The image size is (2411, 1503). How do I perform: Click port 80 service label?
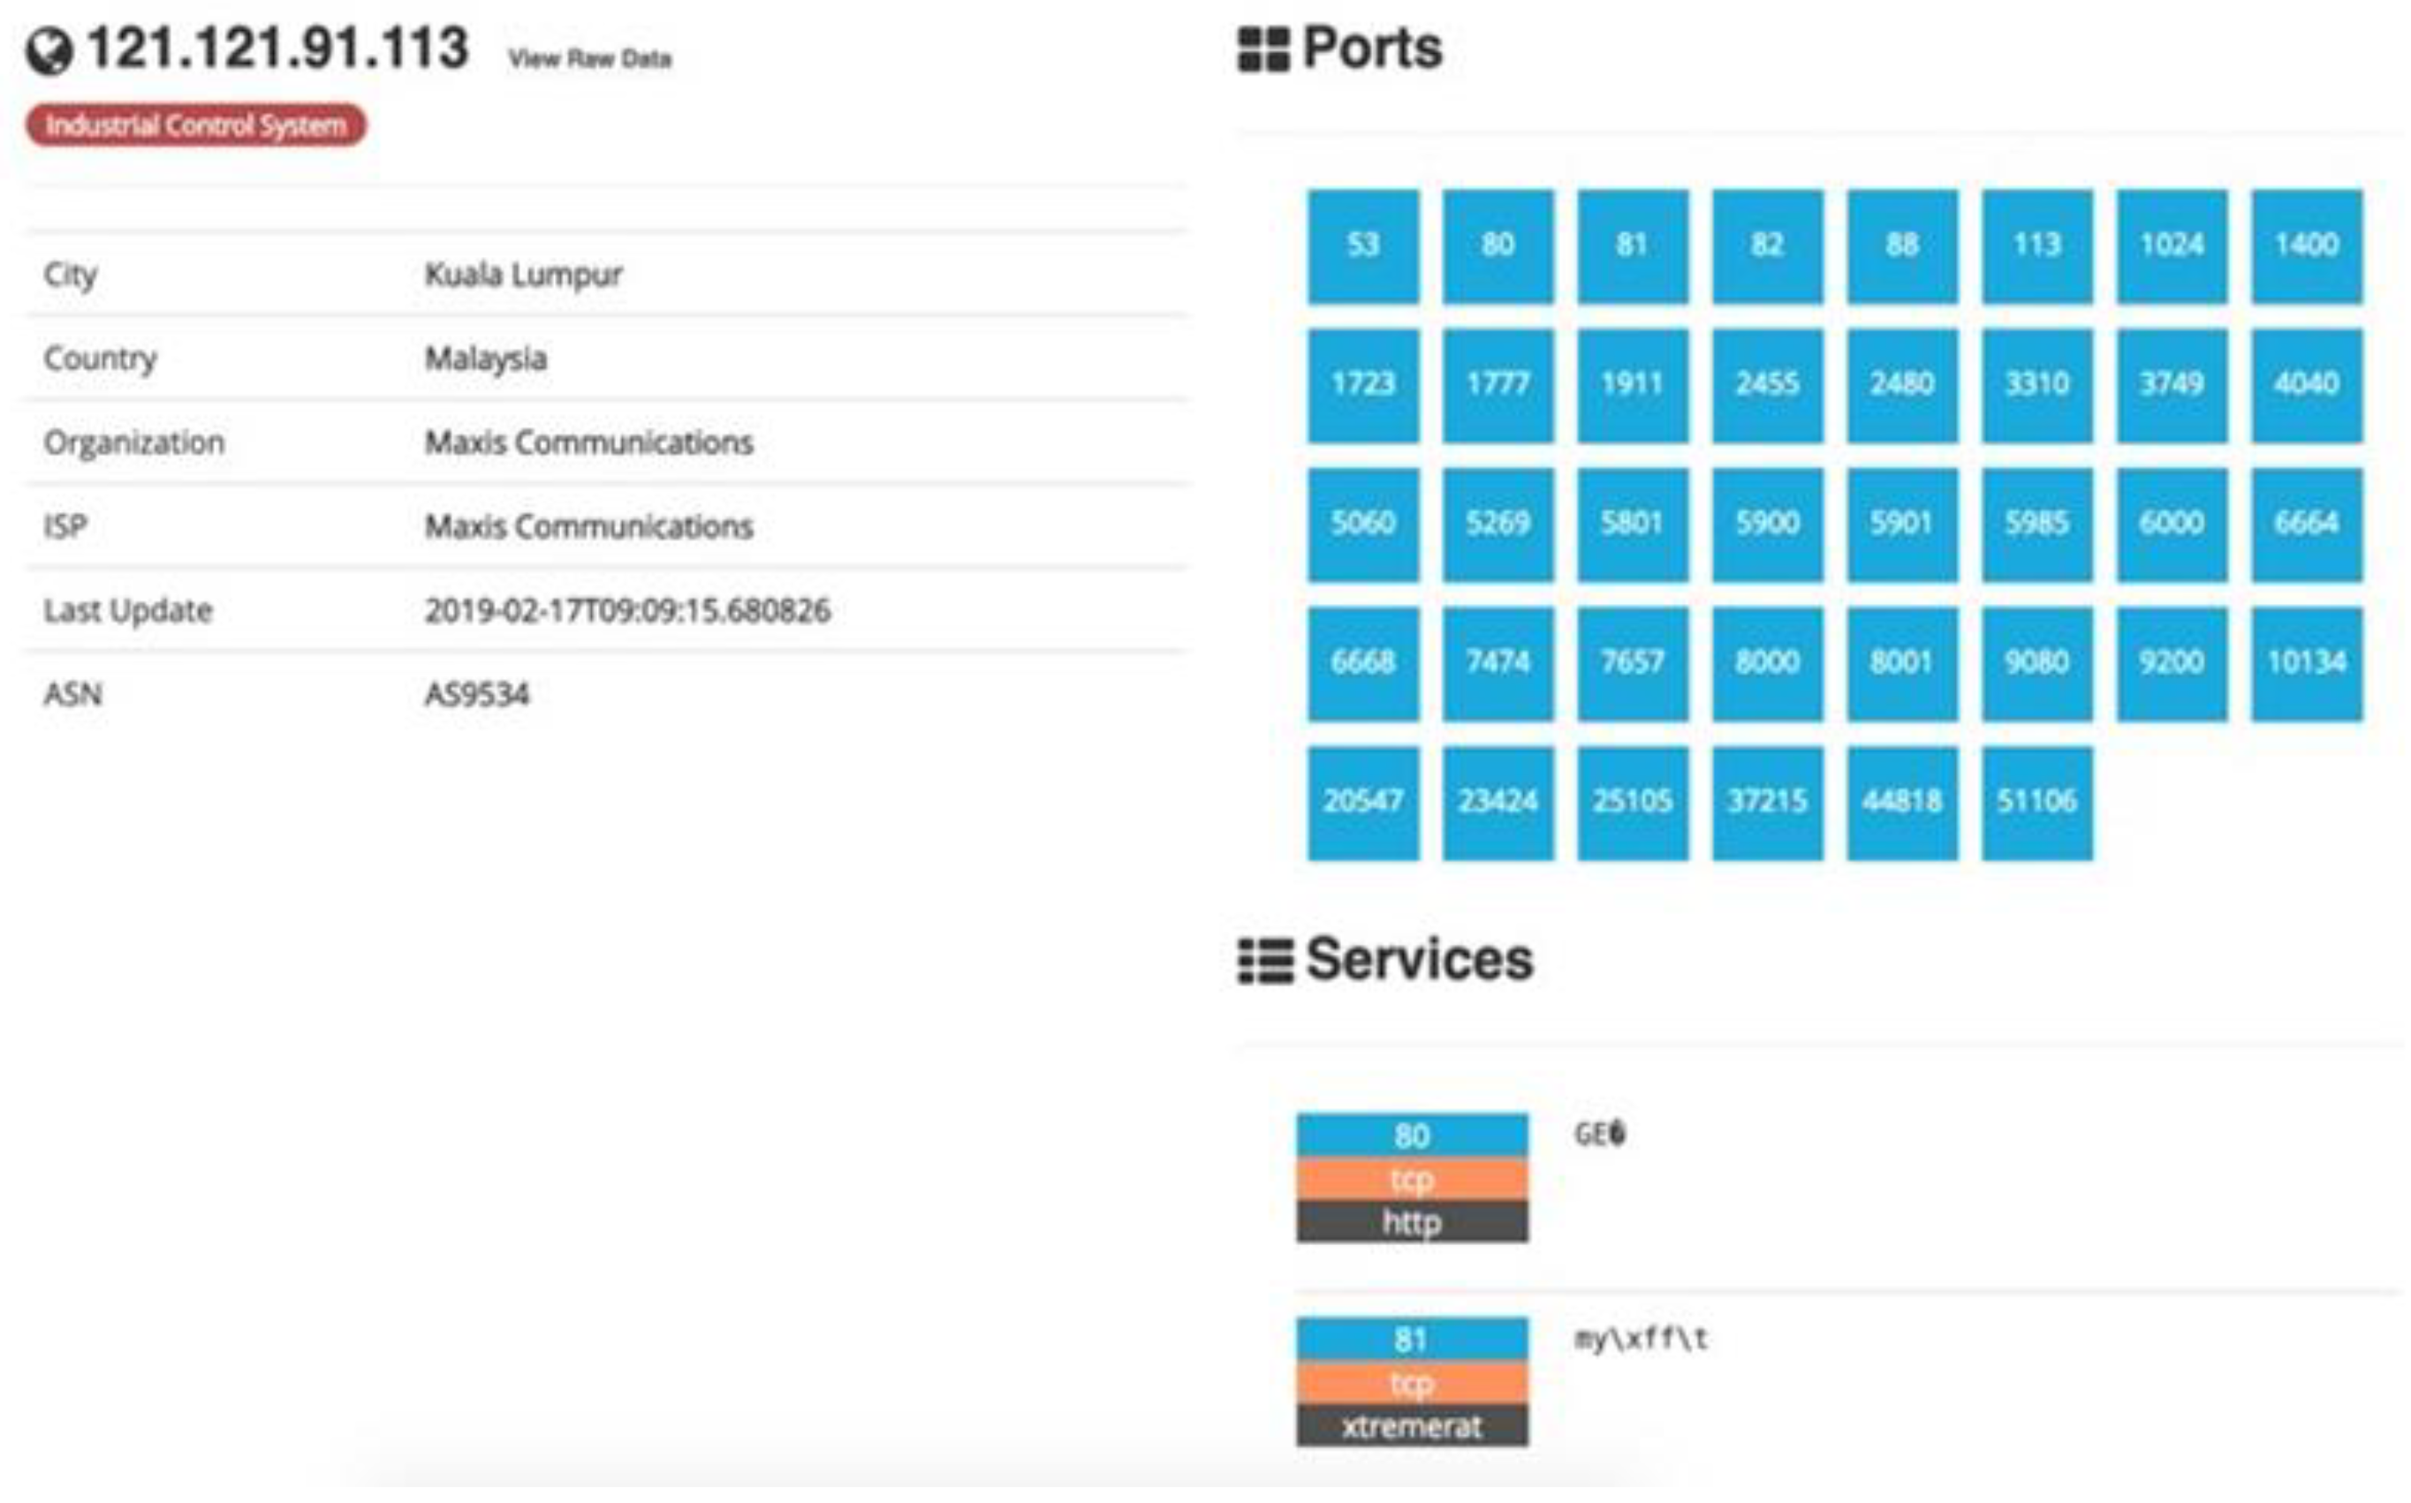coord(1411,1136)
